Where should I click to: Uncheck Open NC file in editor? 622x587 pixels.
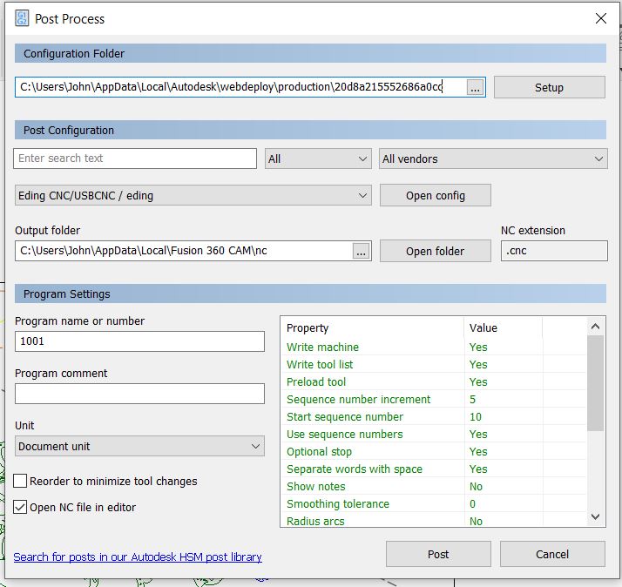[x=21, y=507]
